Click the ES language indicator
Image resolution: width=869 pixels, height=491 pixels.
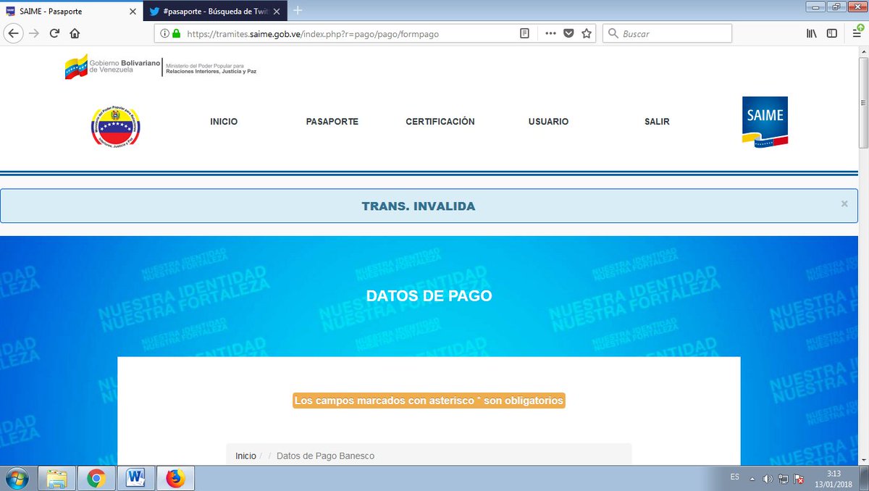[734, 477]
